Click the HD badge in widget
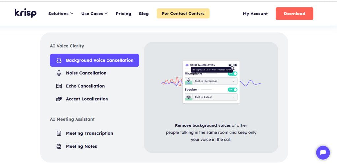Image resolution: width=337 pixels, height=167 pixels. point(235,65)
